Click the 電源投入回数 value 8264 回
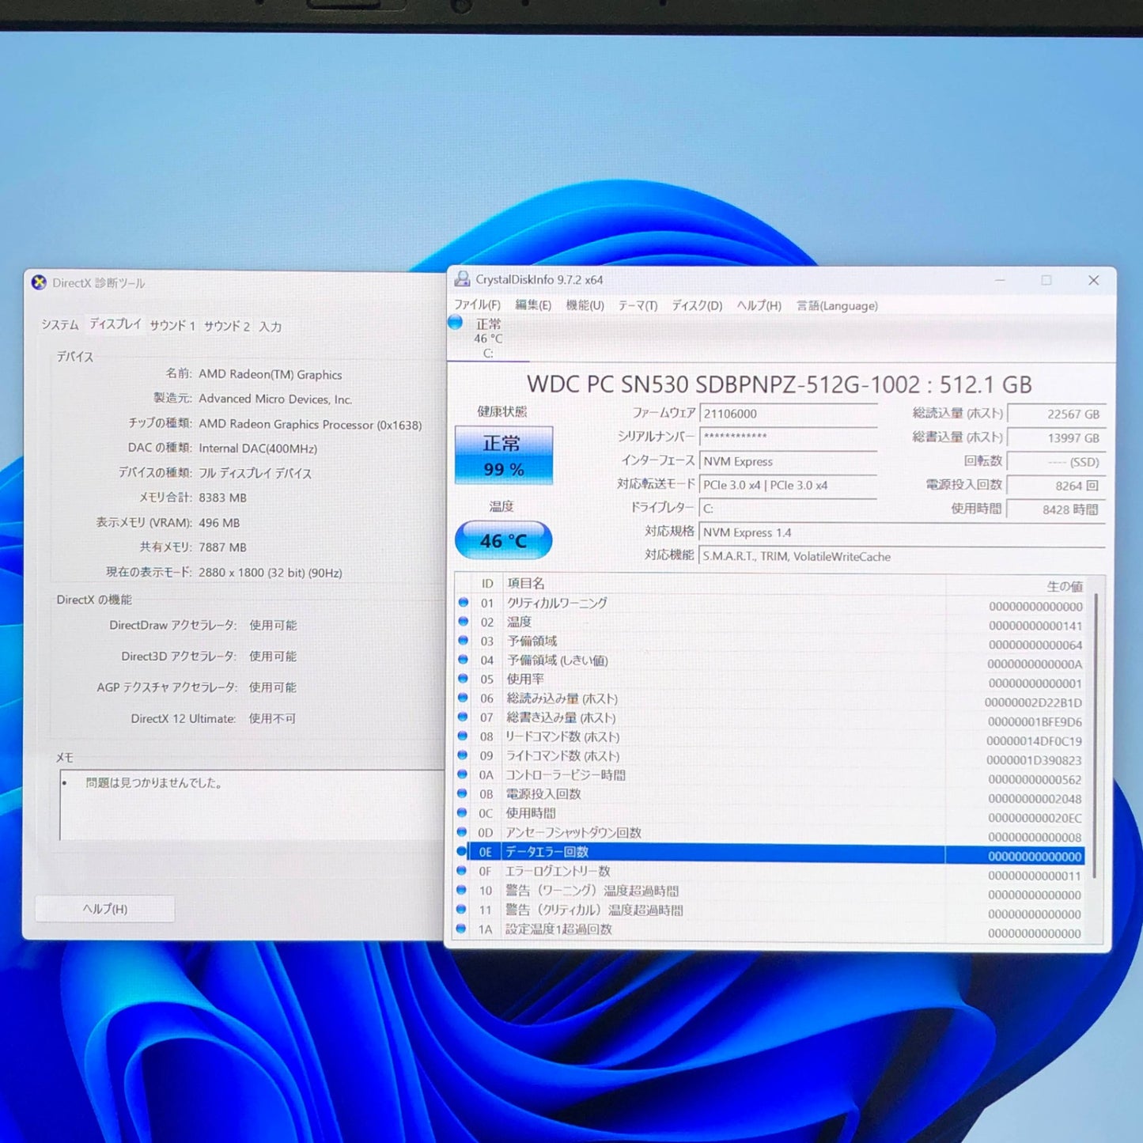 pos(1056,486)
